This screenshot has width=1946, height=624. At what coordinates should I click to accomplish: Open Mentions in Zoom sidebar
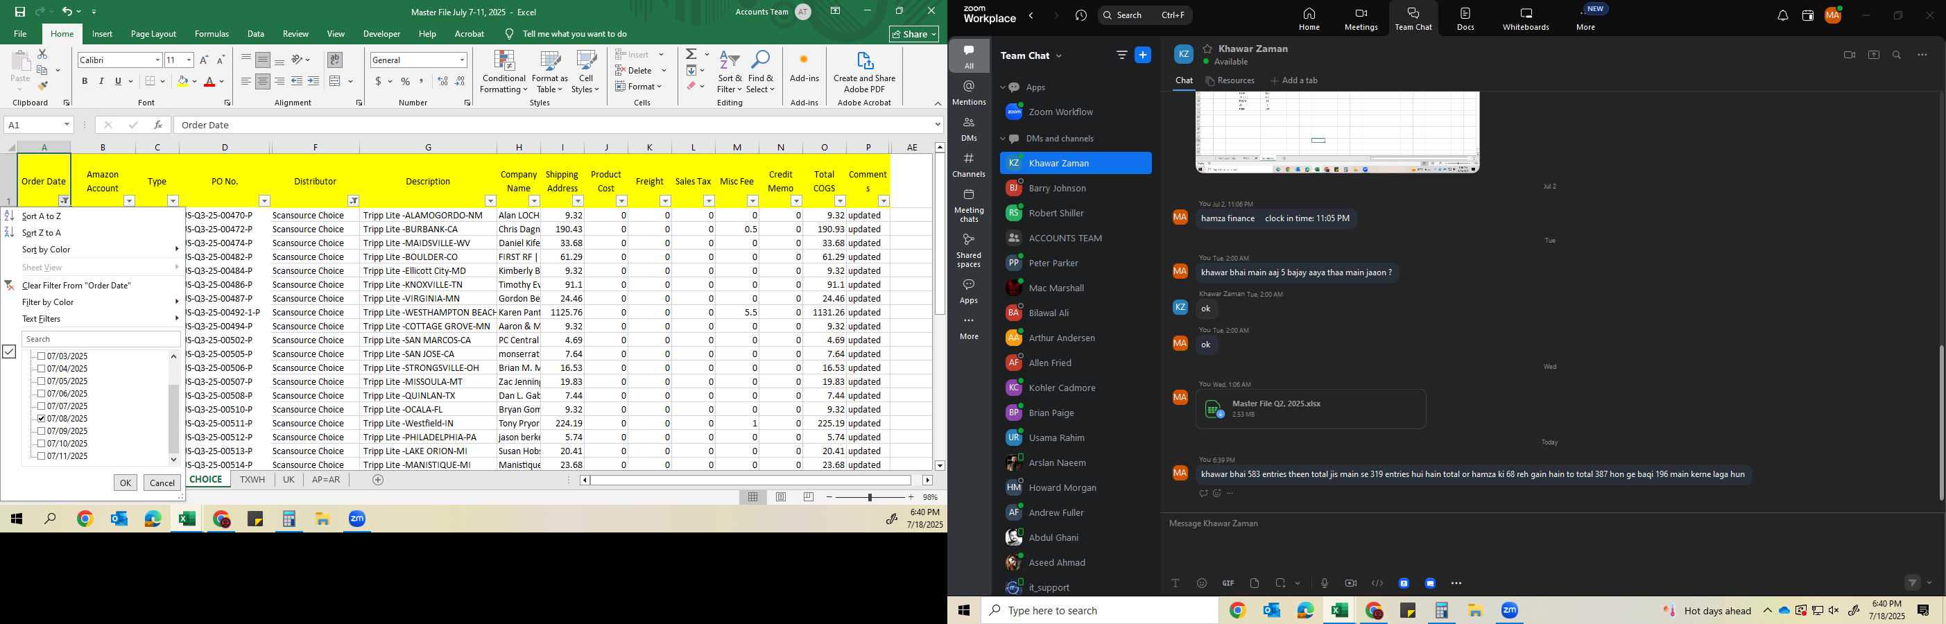point(970,93)
